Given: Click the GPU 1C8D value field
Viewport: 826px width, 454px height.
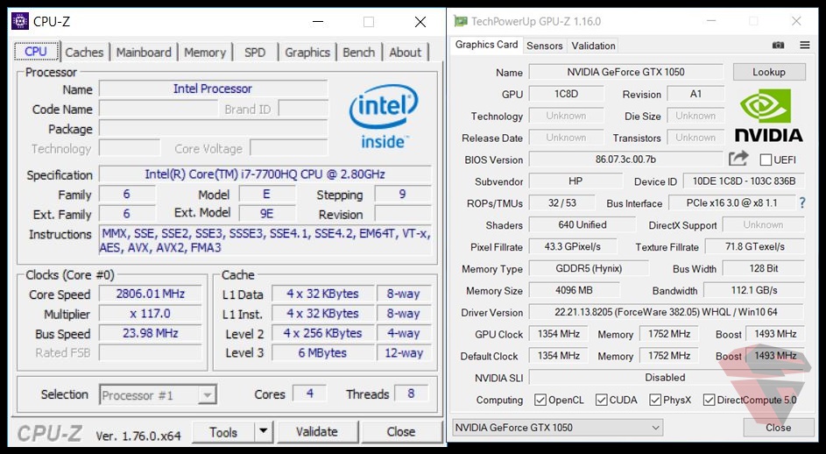Looking at the screenshot, I should click(567, 94).
